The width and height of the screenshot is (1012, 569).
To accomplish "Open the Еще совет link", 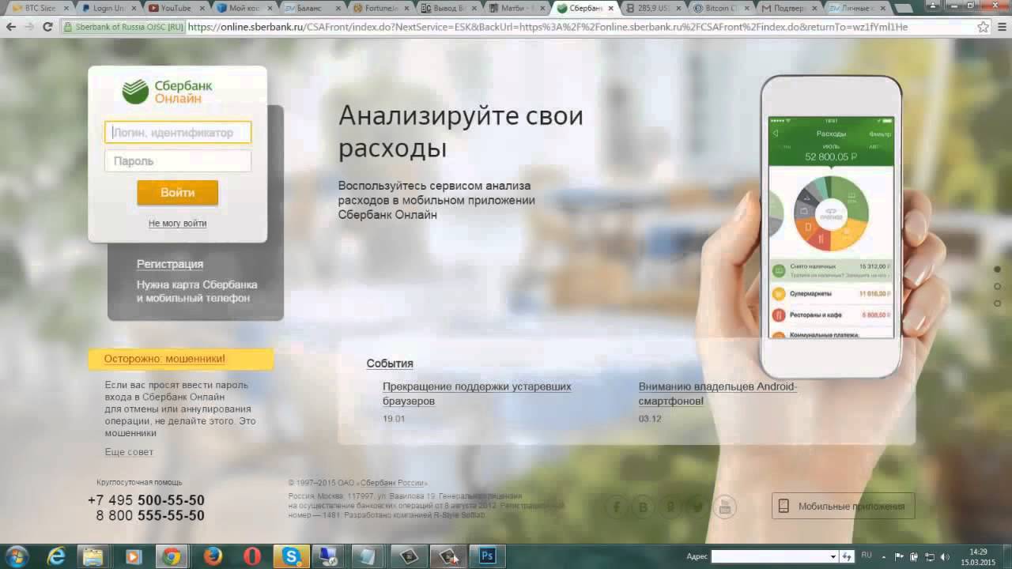I will 129,452.
